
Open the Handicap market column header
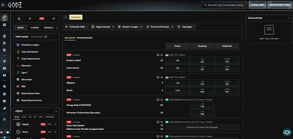pyautogui.click(x=202, y=46)
